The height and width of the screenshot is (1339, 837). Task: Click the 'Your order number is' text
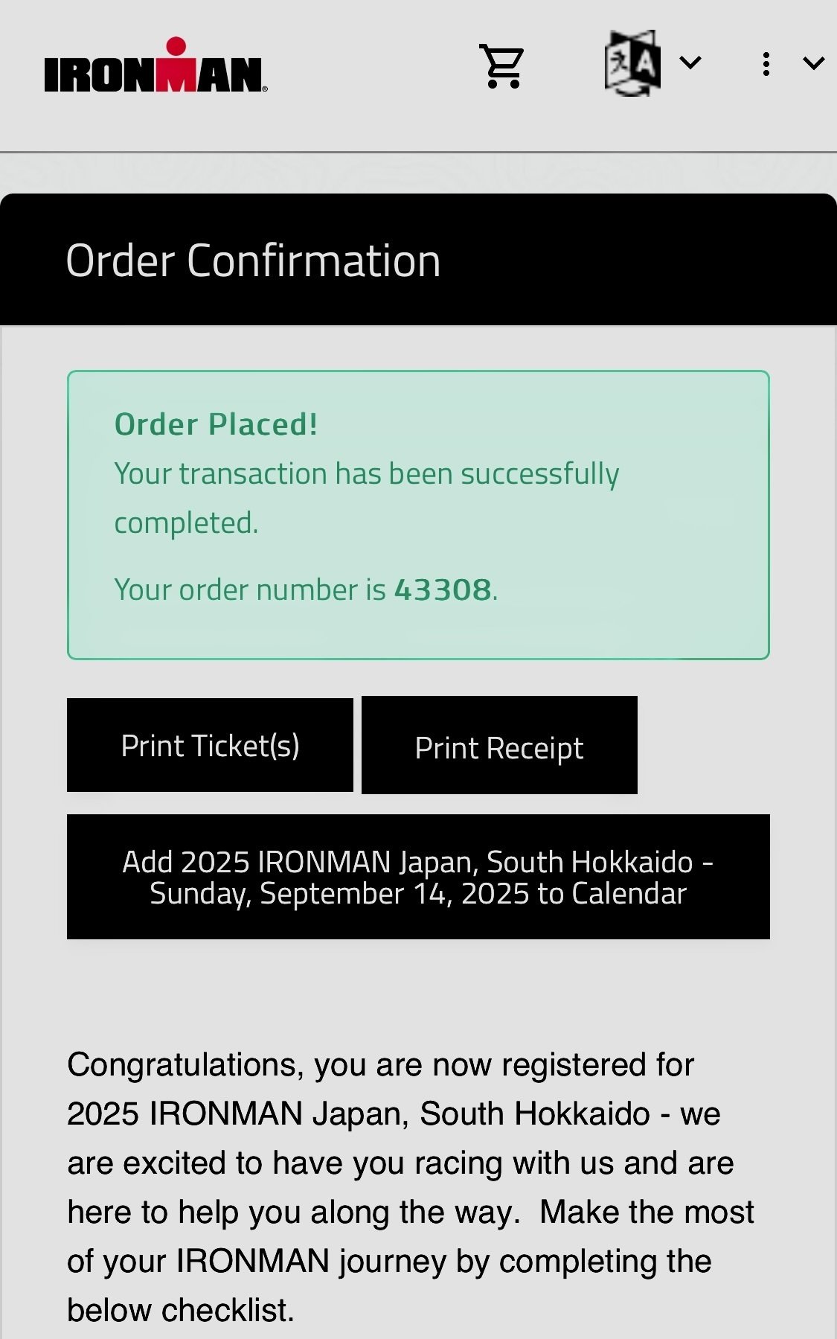coord(249,589)
